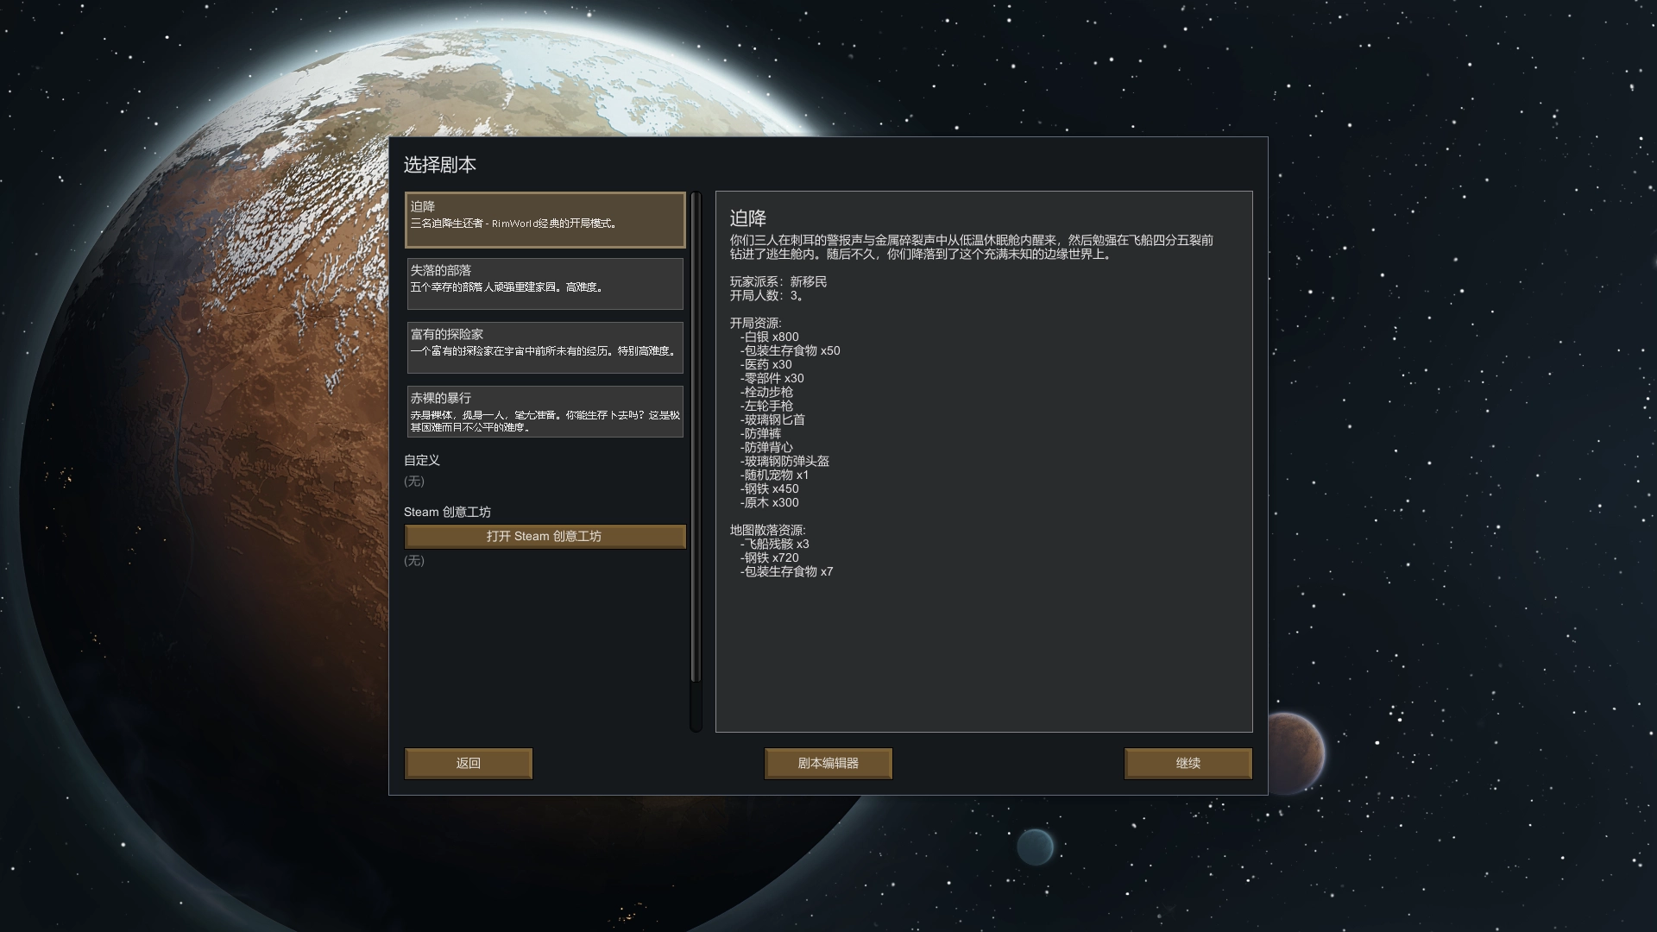Click the 选择剧本 dialog title
1657x932 pixels.
[440, 165]
